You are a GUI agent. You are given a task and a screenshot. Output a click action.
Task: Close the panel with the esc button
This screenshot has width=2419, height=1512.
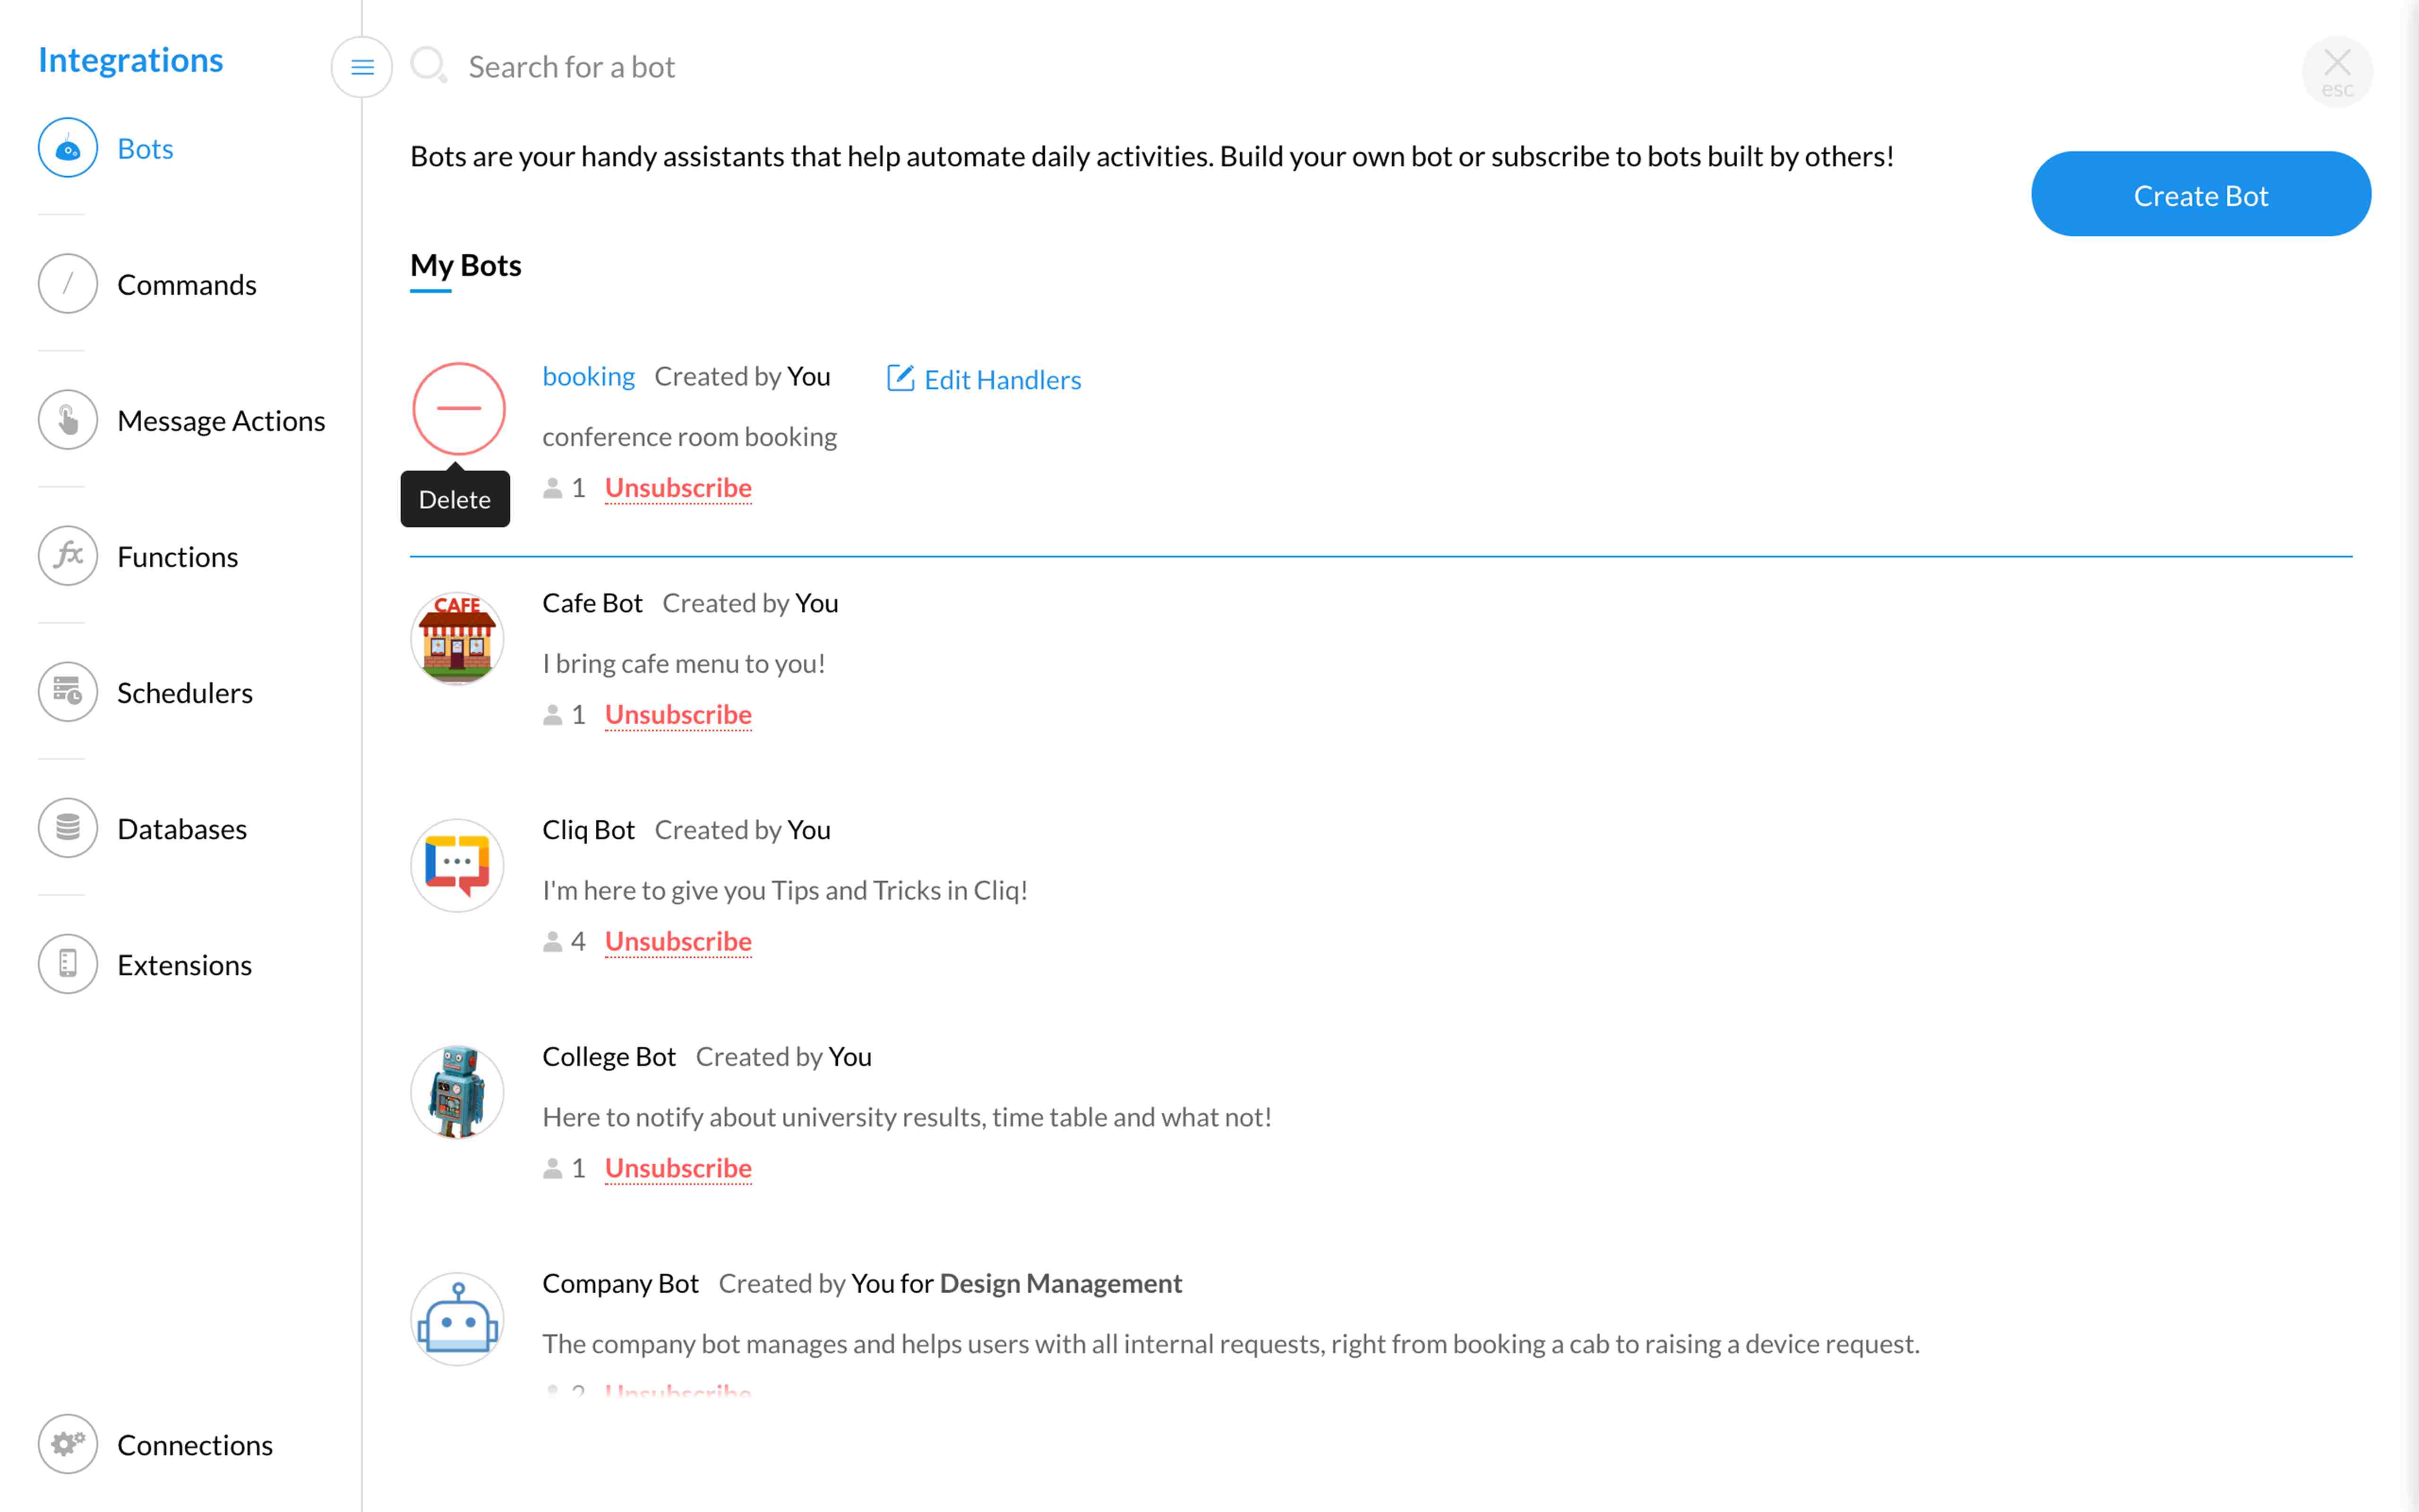point(2336,71)
